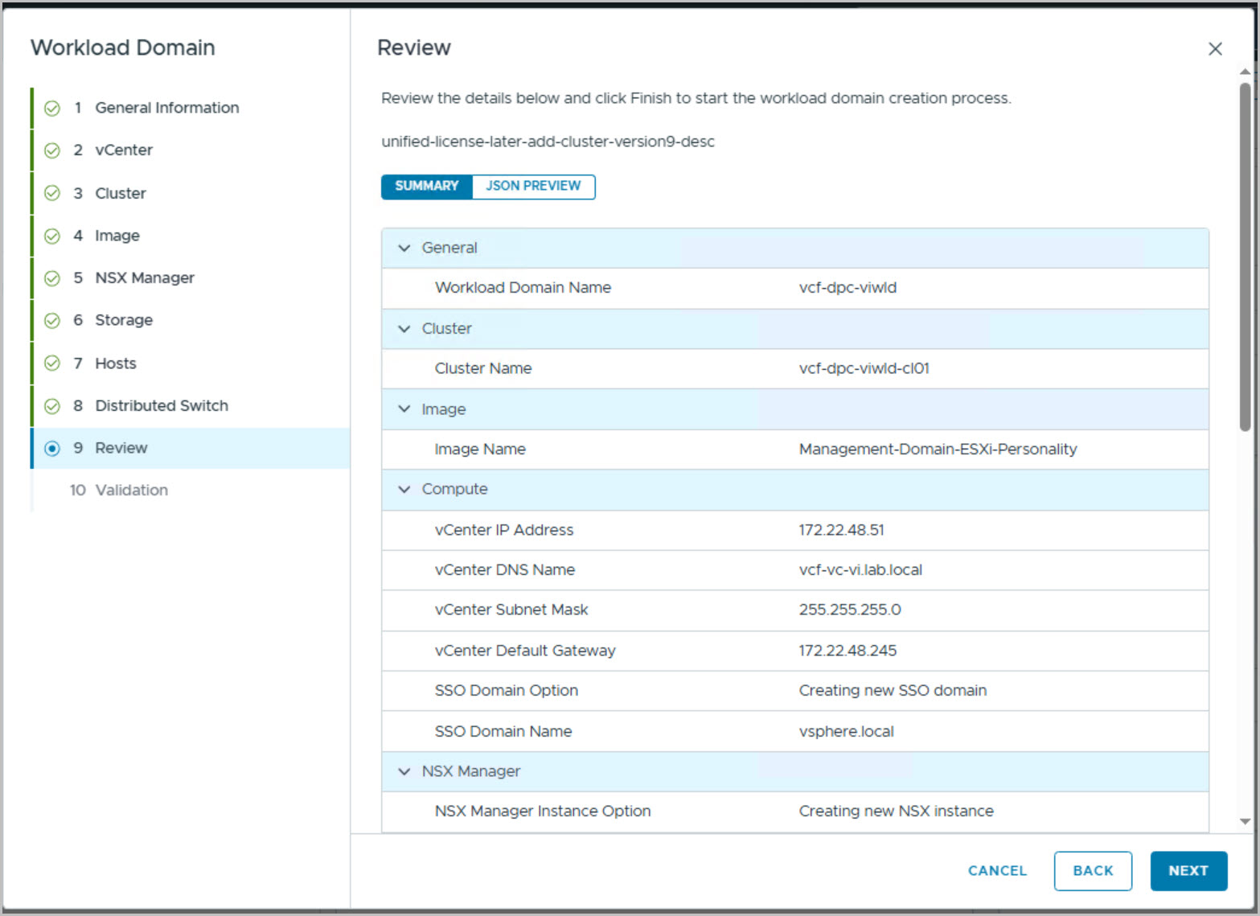The width and height of the screenshot is (1260, 916).
Task: Collapse the Image section chevron
Action: tap(404, 409)
